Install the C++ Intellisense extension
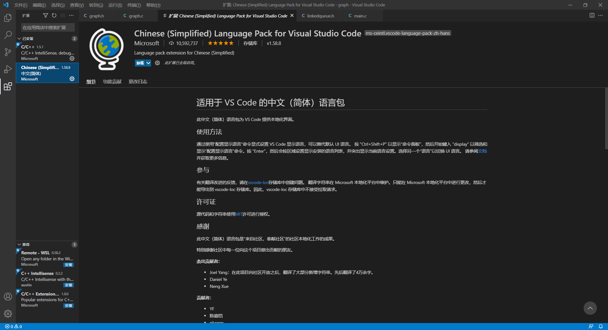The image size is (608, 330). (68, 285)
